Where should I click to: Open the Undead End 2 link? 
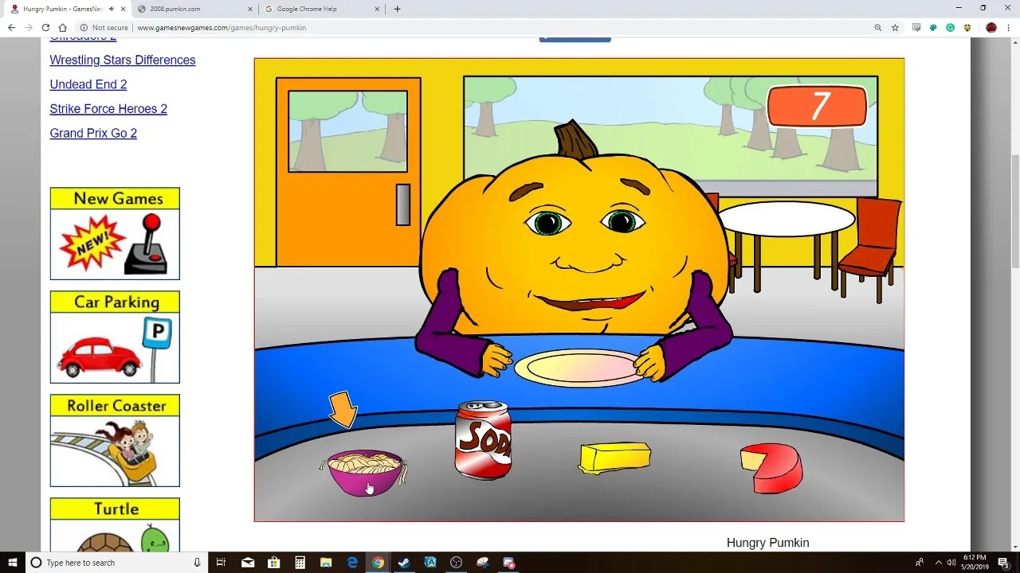click(88, 84)
